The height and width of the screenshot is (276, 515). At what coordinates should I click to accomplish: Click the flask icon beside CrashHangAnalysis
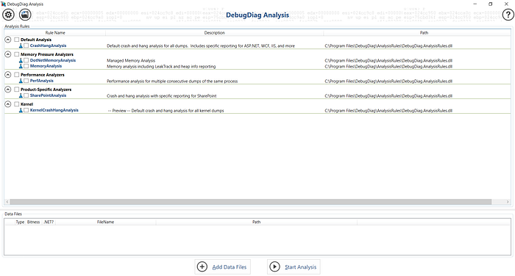point(21,46)
